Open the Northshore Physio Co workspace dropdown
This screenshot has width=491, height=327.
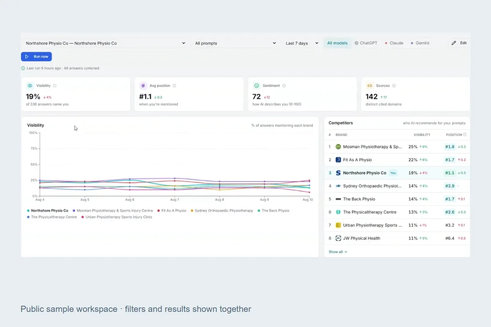(x=106, y=43)
